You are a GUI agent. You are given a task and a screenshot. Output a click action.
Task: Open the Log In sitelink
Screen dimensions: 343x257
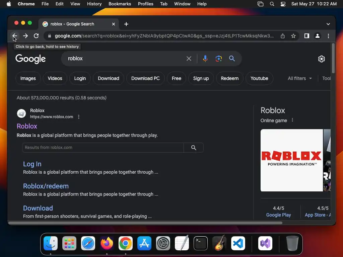[x=32, y=164]
